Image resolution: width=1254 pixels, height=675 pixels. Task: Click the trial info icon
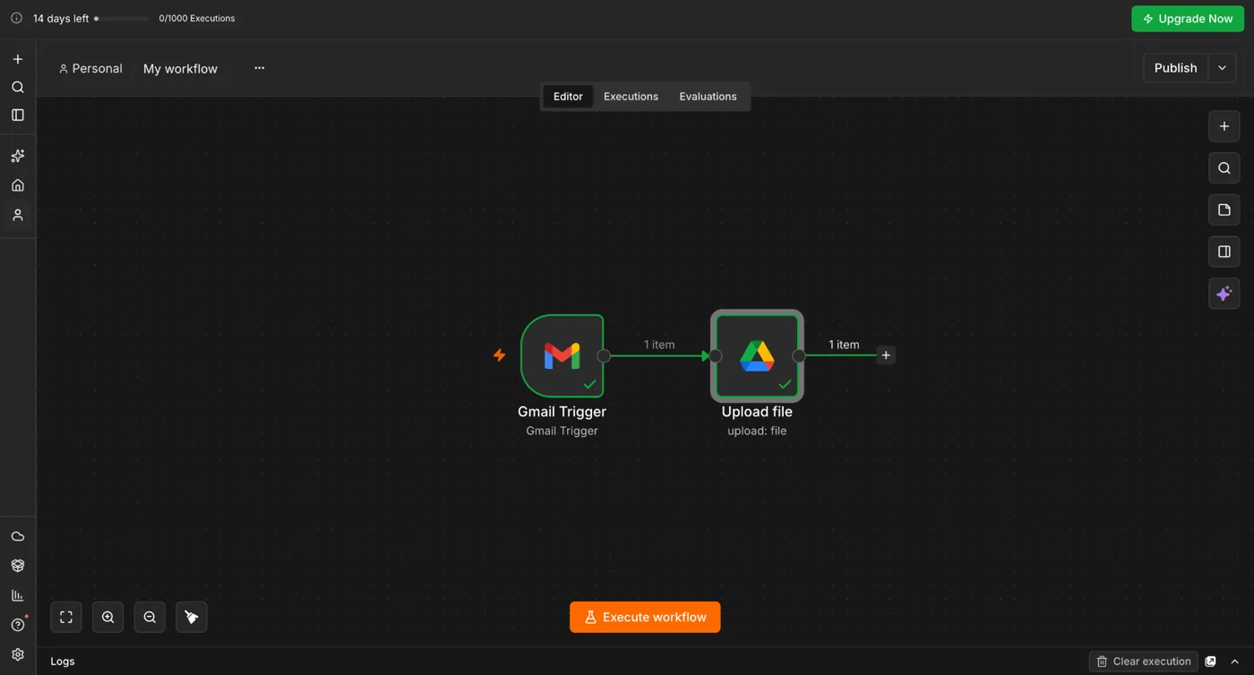click(16, 18)
